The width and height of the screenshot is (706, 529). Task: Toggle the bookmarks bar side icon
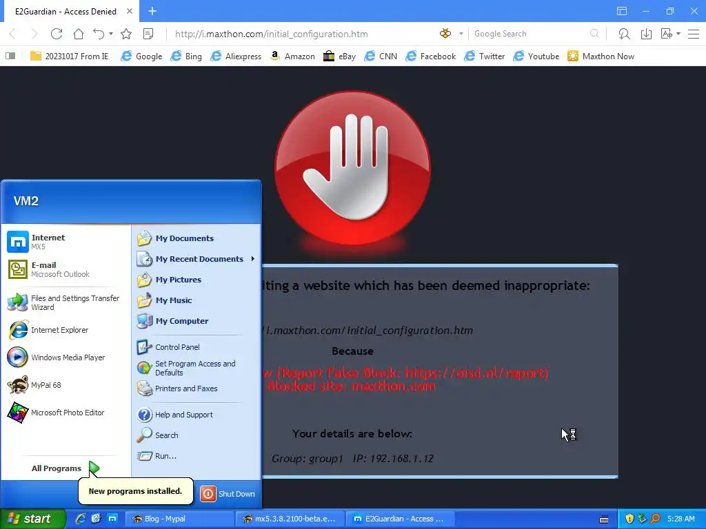tap(10, 56)
